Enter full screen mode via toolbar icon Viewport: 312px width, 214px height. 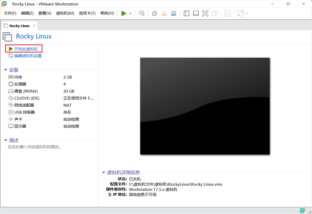point(205,13)
